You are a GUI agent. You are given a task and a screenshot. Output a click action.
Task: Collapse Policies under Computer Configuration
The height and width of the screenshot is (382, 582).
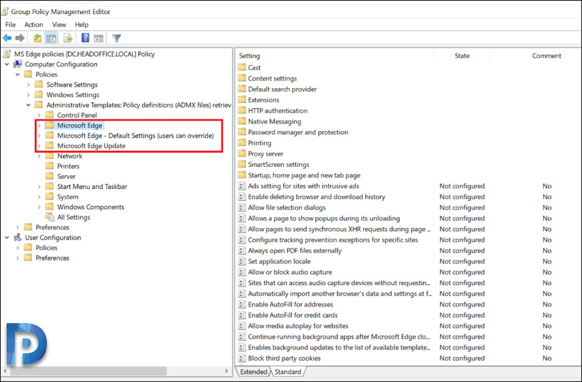[x=18, y=74]
